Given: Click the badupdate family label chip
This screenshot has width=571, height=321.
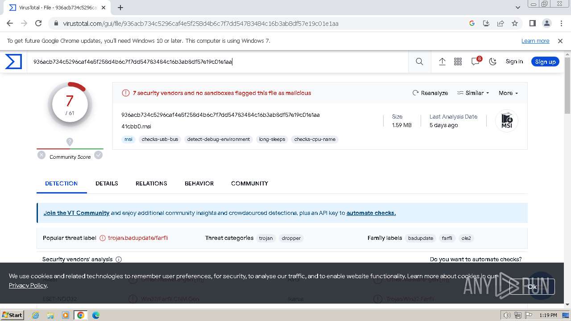Looking at the screenshot, I should coord(421,238).
